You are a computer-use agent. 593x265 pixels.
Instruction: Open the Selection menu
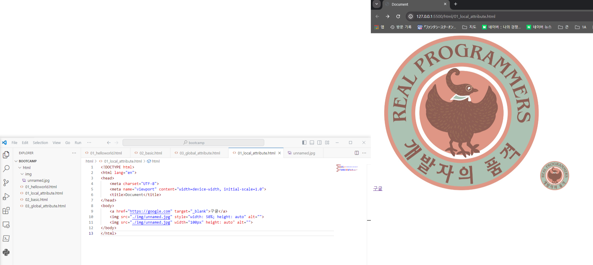point(40,142)
